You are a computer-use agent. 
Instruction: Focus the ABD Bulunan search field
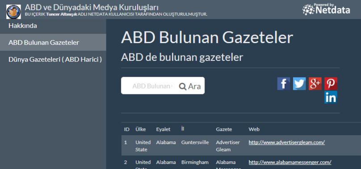152,86
